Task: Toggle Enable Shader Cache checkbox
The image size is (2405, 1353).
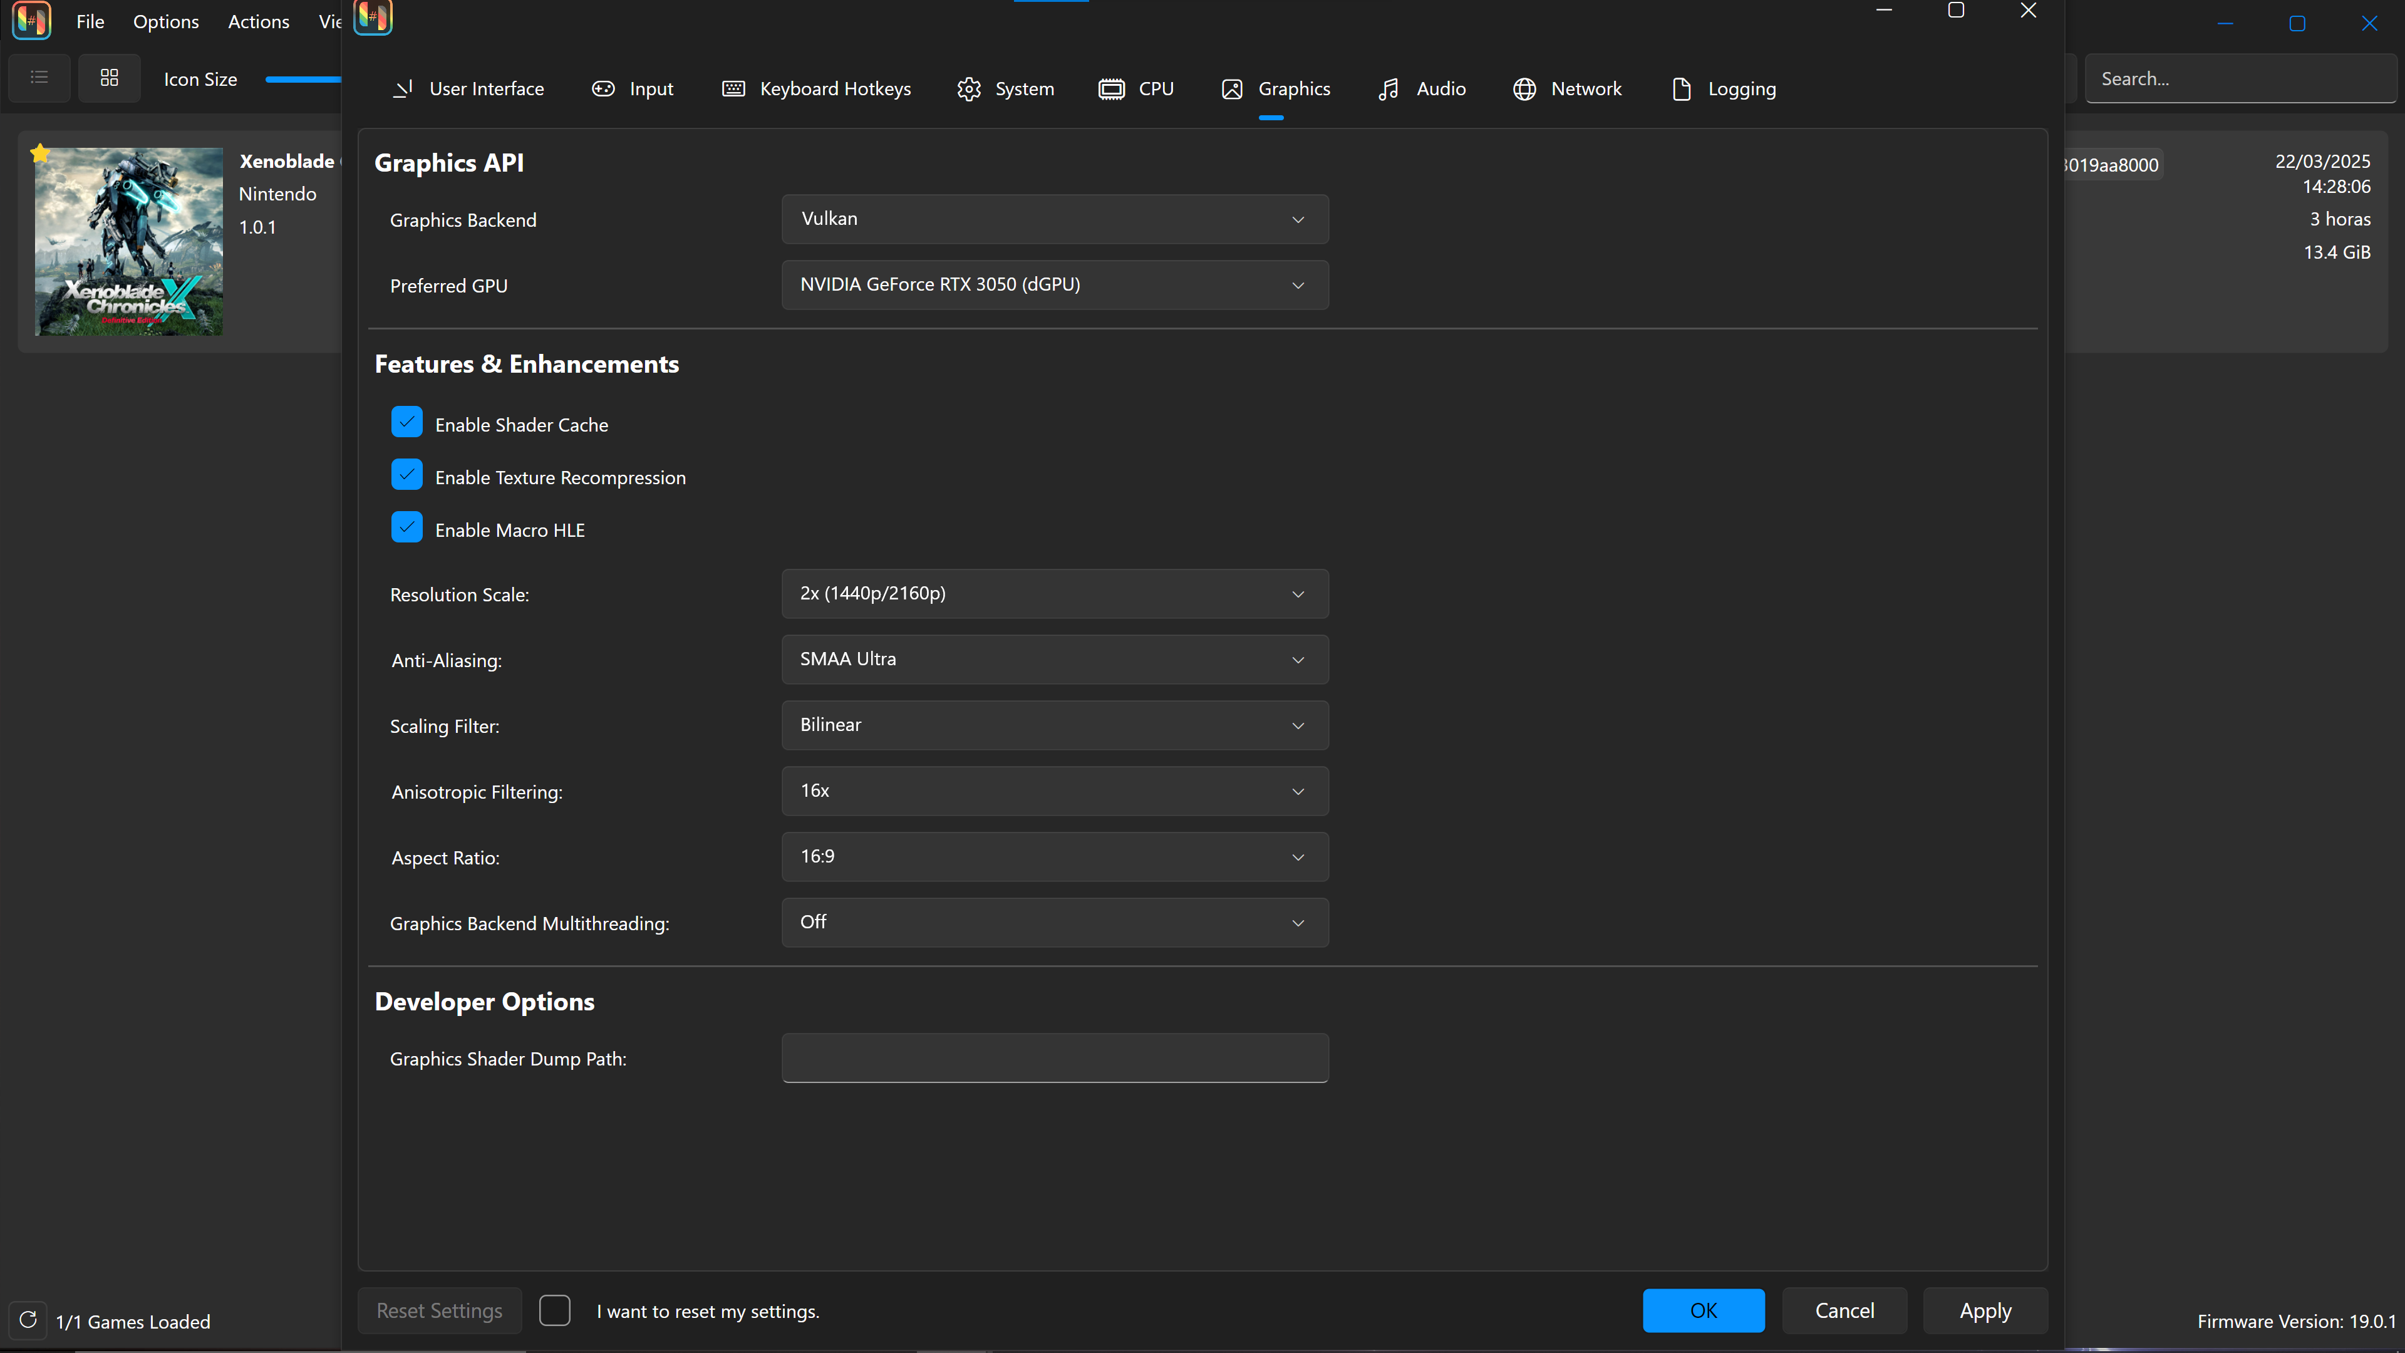Action: point(407,422)
